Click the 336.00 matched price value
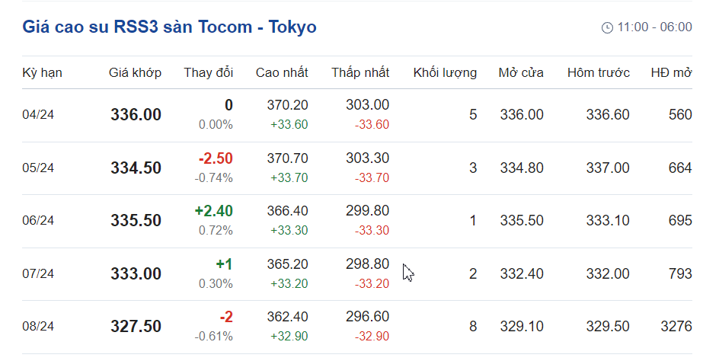719x361 pixels. [136, 115]
